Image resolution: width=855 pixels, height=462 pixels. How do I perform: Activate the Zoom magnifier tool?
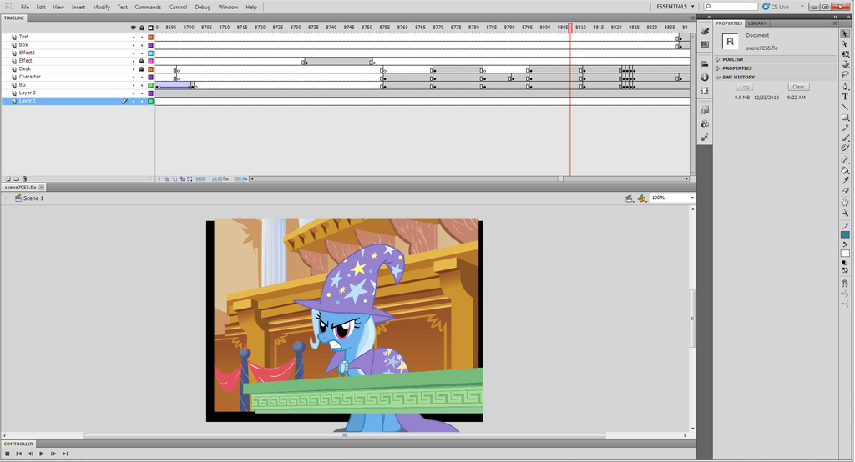(x=845, y=213)
